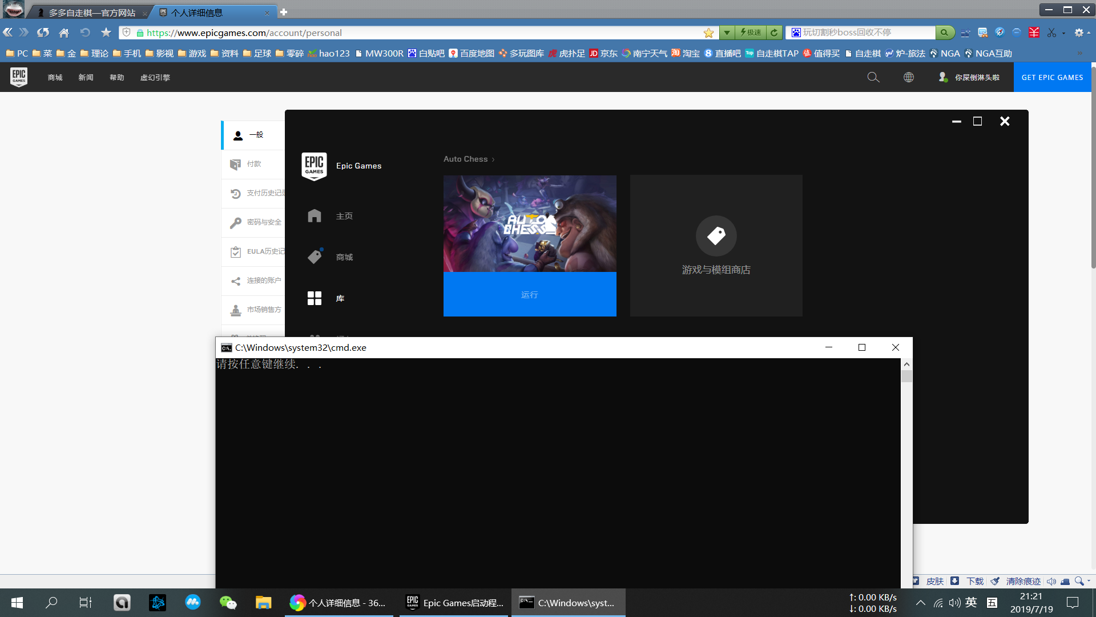Expand the bookmarks overflow chevron

1079,53
